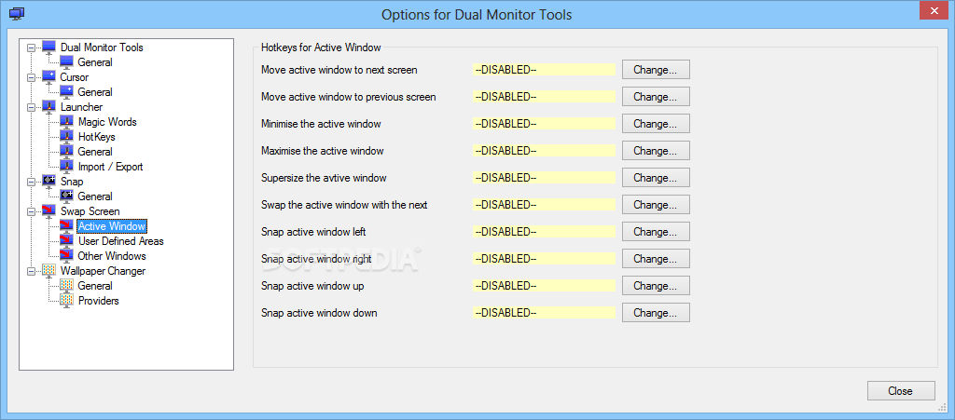Viewport: 955px width, 420px height.
Task: Click the Providers icon
Action: [66, 300]
